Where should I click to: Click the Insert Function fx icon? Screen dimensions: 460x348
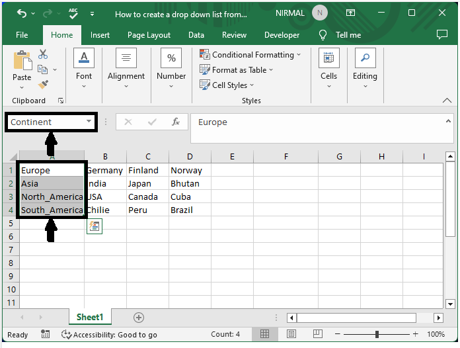175,122
